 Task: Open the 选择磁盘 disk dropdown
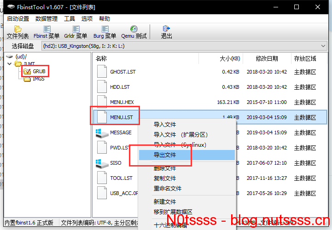[x=184, y=46]
